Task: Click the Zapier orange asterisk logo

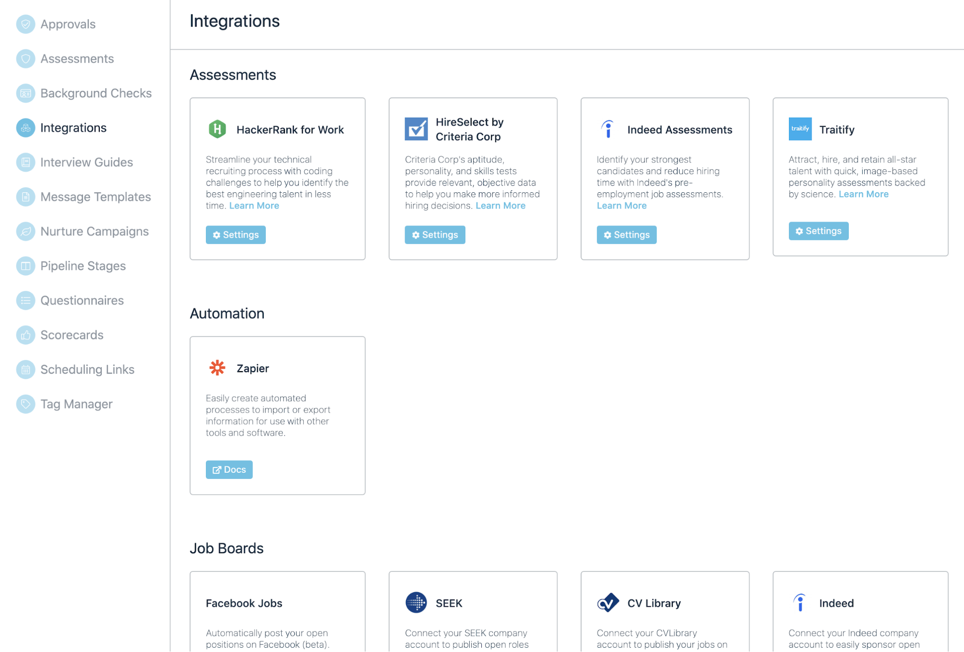Action: tap(217, 368)
